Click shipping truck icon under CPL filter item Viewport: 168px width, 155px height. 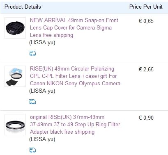tap(32, 102)
